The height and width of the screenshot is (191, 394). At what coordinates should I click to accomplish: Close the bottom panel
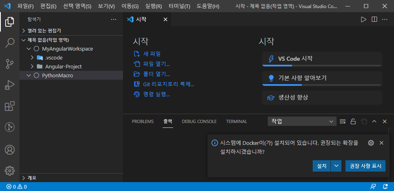(x=384, y=121)
